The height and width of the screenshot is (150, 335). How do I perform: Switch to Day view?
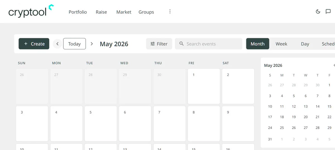coord(305,44)
